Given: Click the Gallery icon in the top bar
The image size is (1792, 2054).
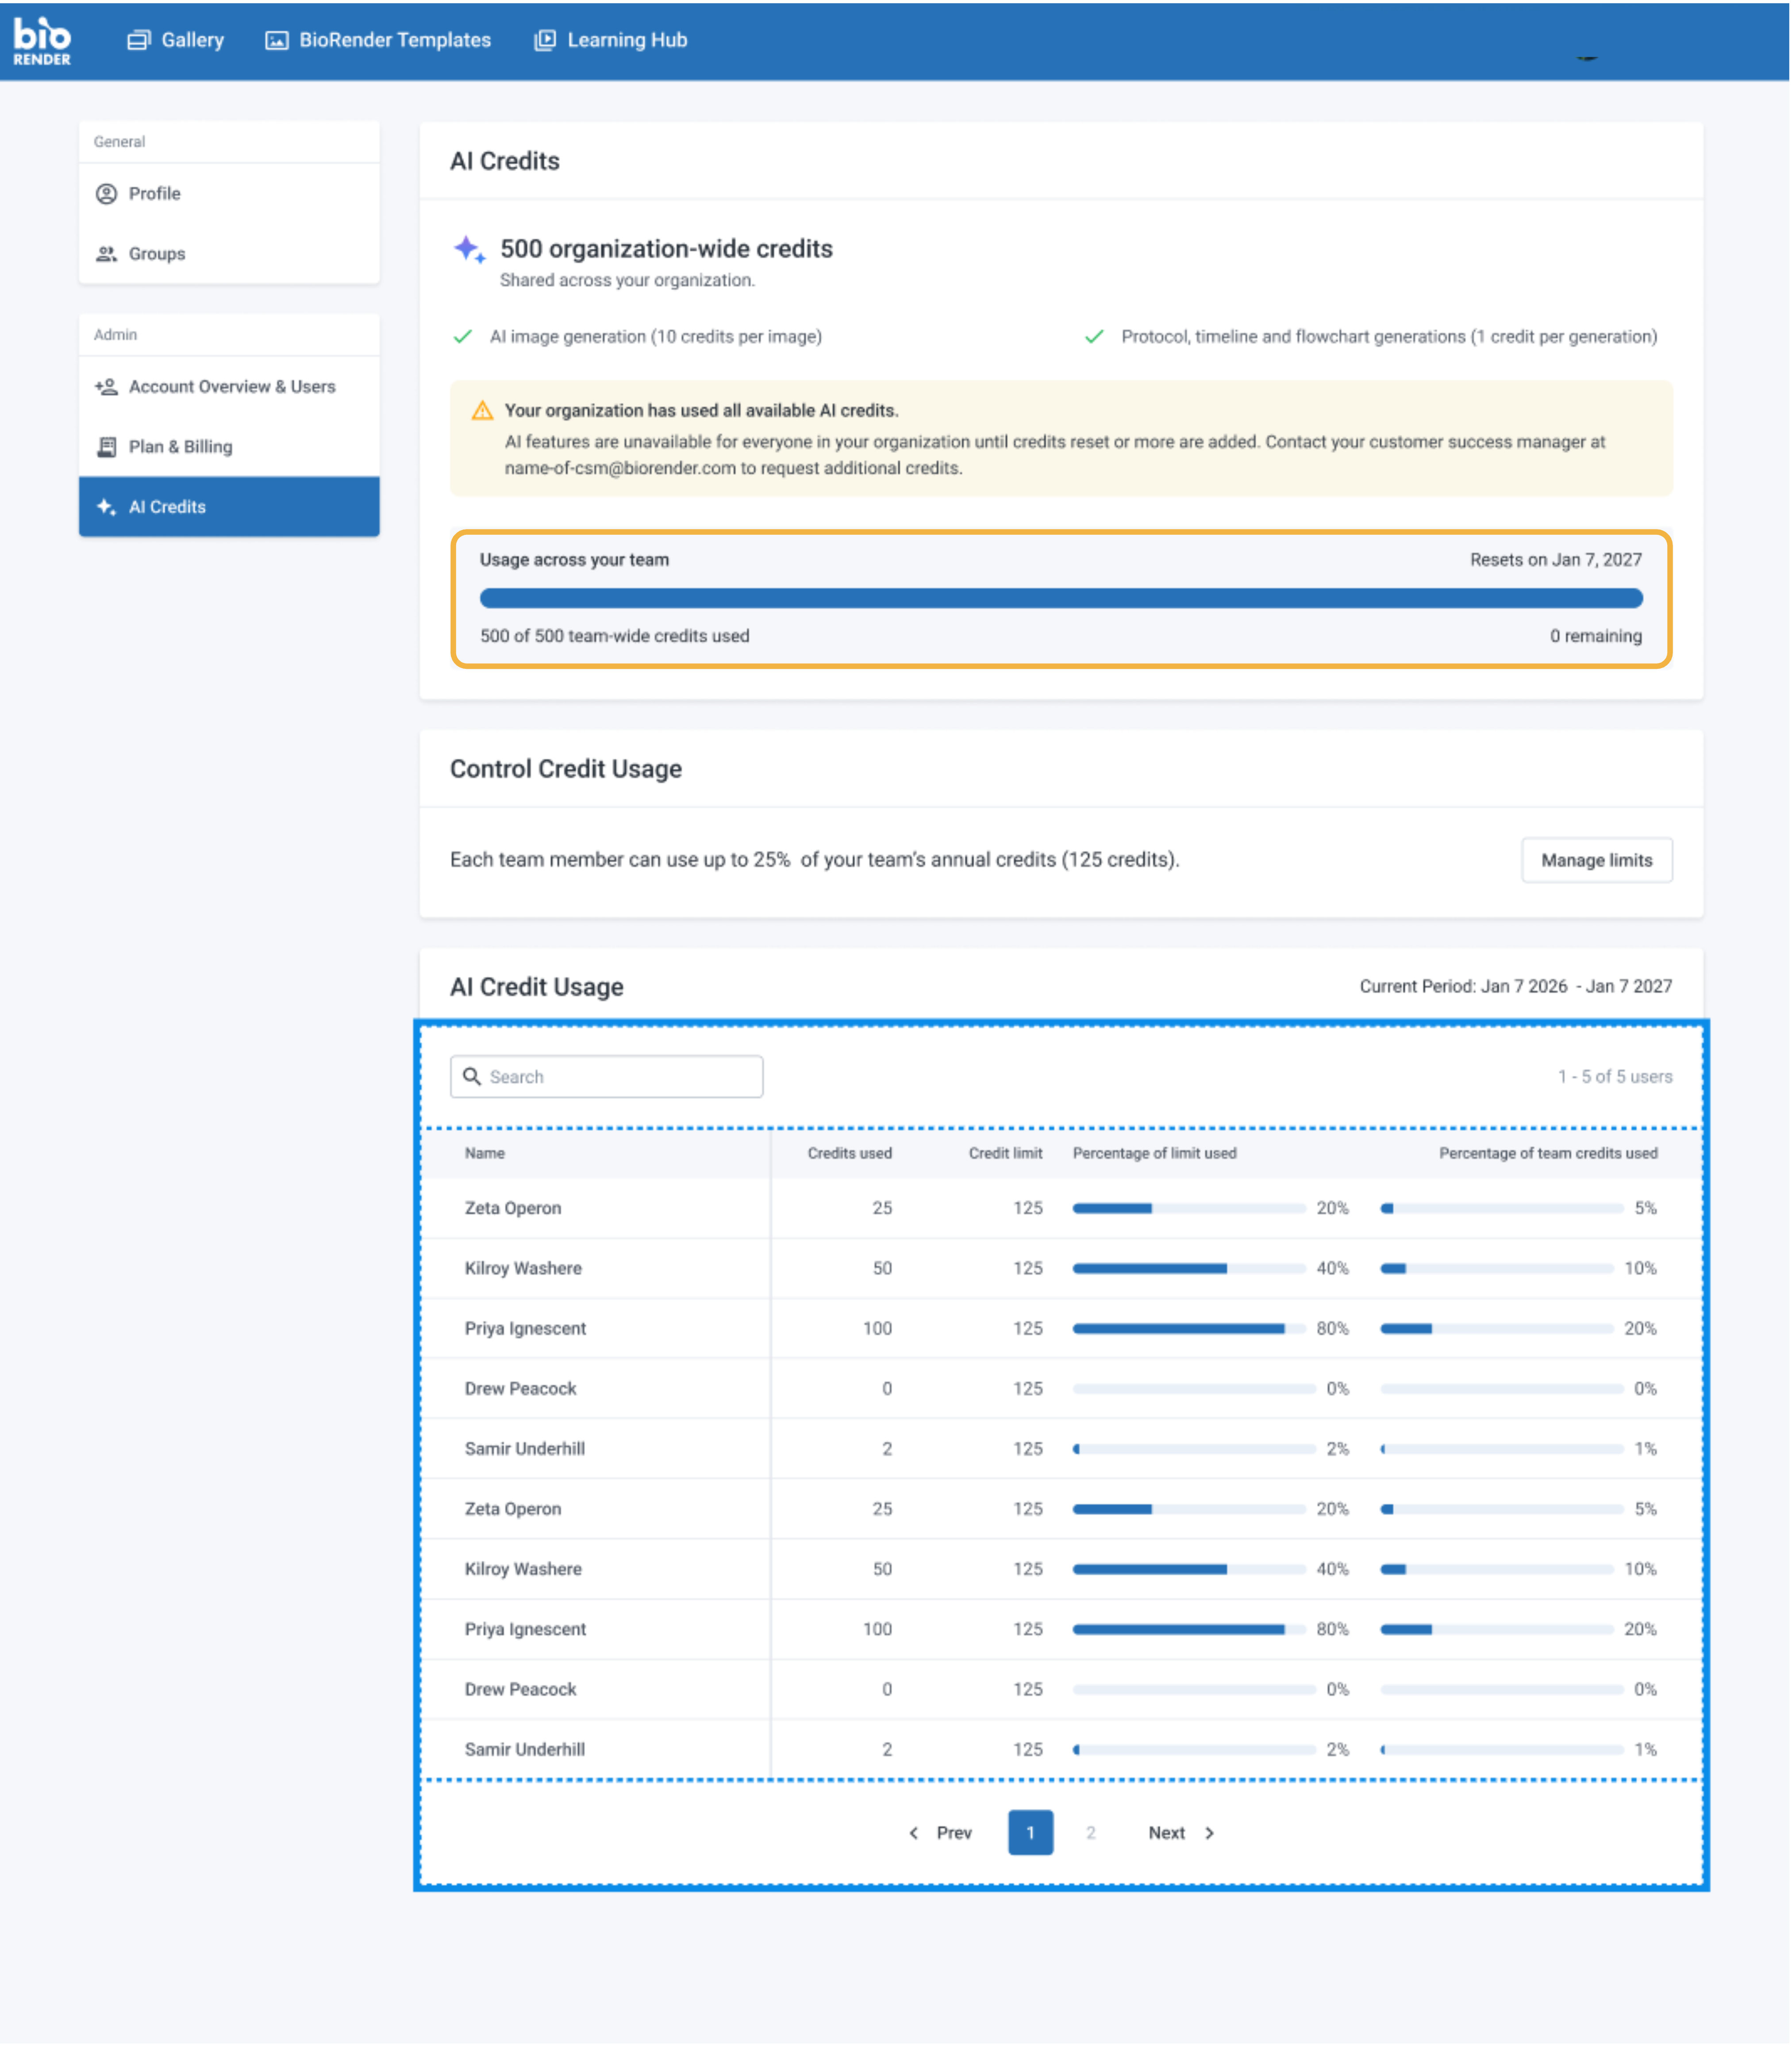Looking at the screenshot, I should coord(138,40).
